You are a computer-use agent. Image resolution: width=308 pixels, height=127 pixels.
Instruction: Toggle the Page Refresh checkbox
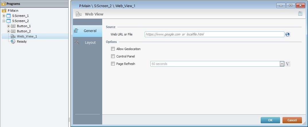coord(113,64)
